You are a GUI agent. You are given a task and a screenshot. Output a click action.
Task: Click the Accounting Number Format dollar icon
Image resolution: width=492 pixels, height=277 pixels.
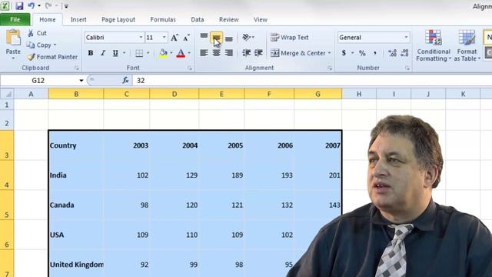point(344,53)
